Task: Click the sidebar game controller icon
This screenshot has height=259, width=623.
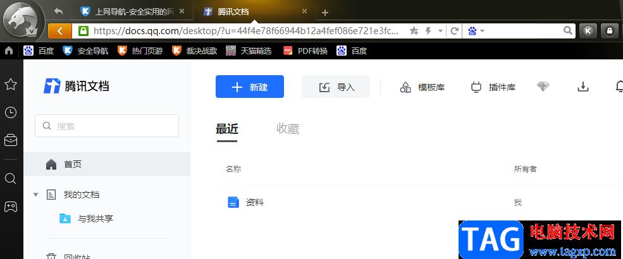Action: tap(10, 206)
